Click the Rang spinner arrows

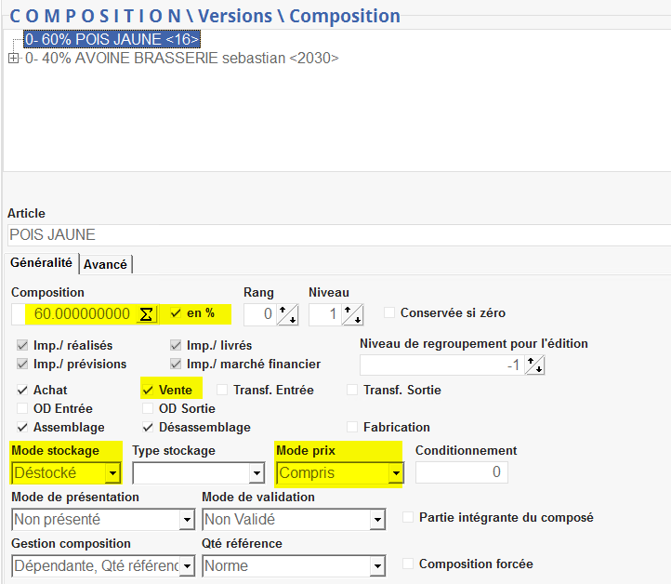point(287,314)
